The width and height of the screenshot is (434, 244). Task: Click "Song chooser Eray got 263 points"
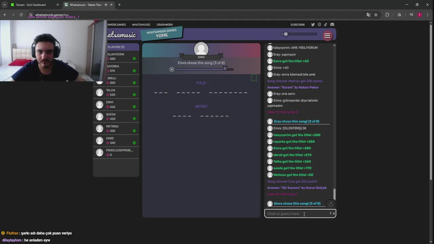tap(292, 181)
